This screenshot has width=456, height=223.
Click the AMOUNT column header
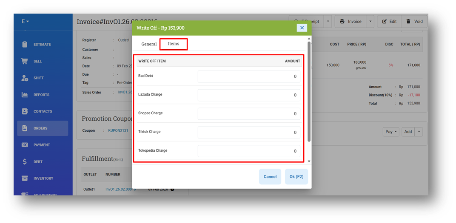292,61
